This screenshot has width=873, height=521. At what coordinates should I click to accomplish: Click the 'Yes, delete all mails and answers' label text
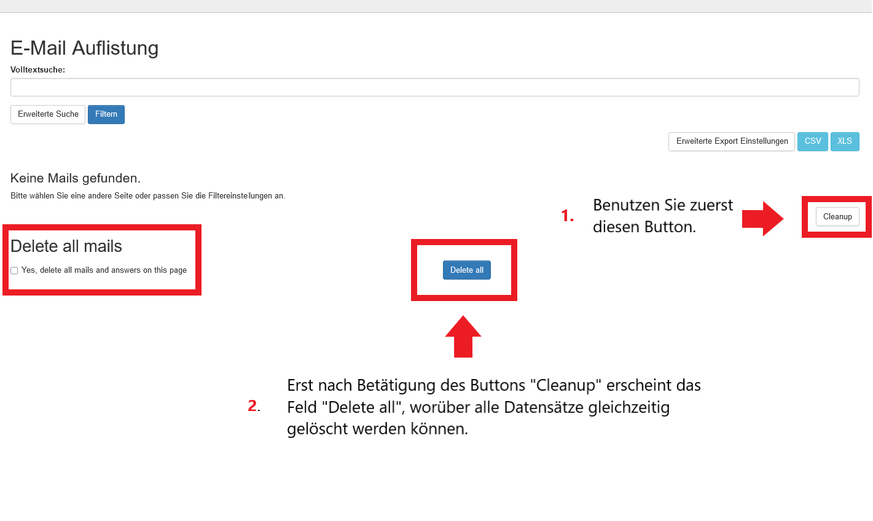104,270
